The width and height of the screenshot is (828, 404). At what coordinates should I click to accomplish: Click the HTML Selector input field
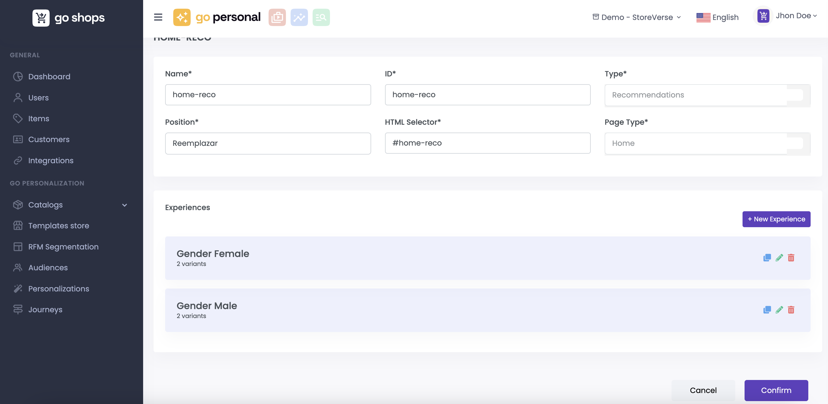coord(487,143)
